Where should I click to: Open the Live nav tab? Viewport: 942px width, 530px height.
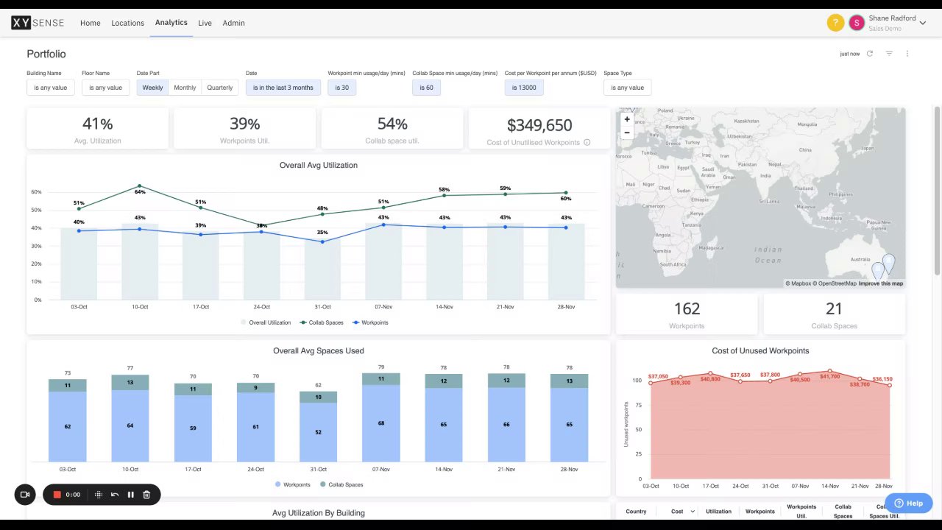[205, 23]
